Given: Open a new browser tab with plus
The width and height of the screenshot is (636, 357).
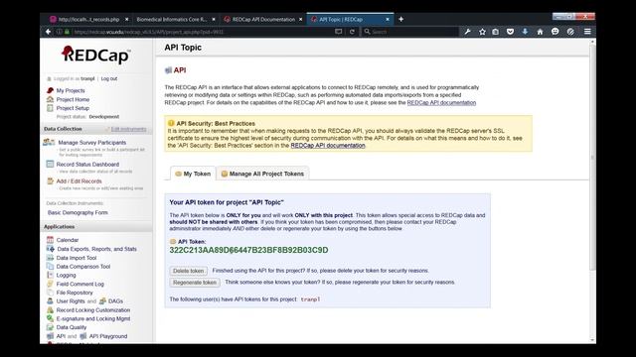Looking at the screenshot, I should click(400, 19).
